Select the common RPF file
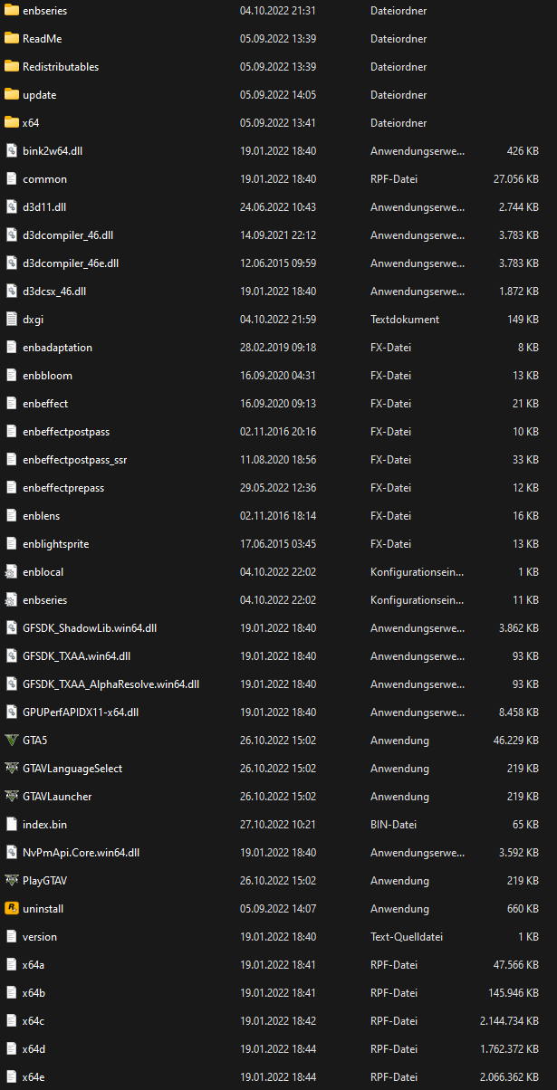 (x=44, y=179)
